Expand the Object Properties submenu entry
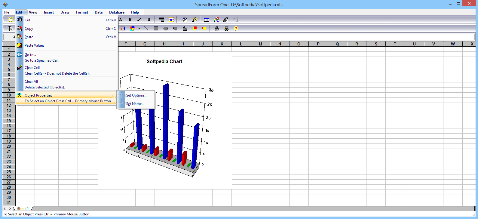The height and width of the screenshot is (219, 478). [66, 98]
